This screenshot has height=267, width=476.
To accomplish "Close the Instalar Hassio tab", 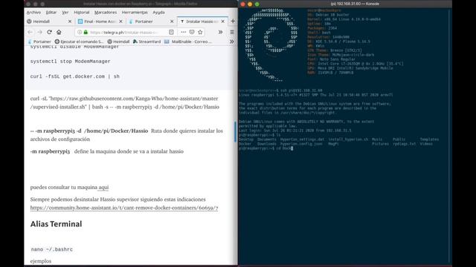I will pyautogui.click(x=223, y=22).
